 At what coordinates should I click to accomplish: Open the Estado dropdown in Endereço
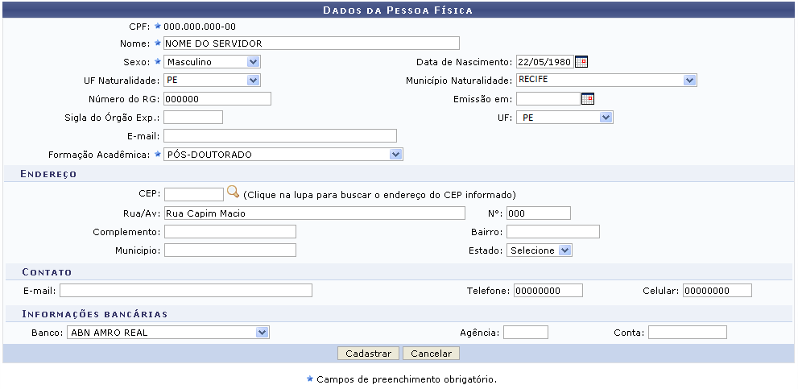(x=540, y=250)
